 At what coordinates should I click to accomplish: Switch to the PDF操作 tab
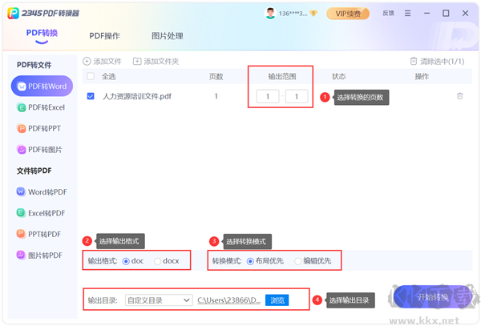pyautogui.click(x=104, y=36)
